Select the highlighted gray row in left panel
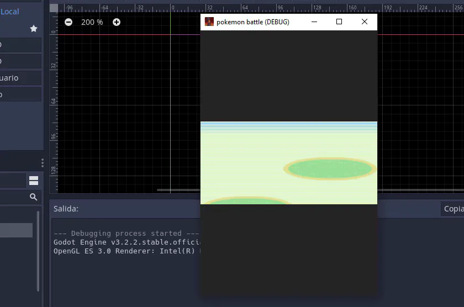This screenshot has width=464, height=307. 16,230
